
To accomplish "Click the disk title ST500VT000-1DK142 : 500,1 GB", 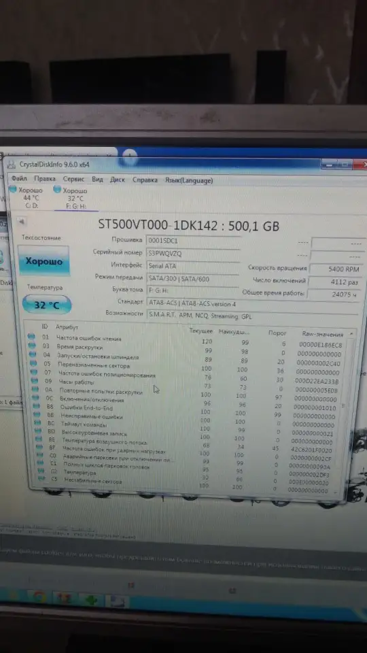I will pos(188,226).
